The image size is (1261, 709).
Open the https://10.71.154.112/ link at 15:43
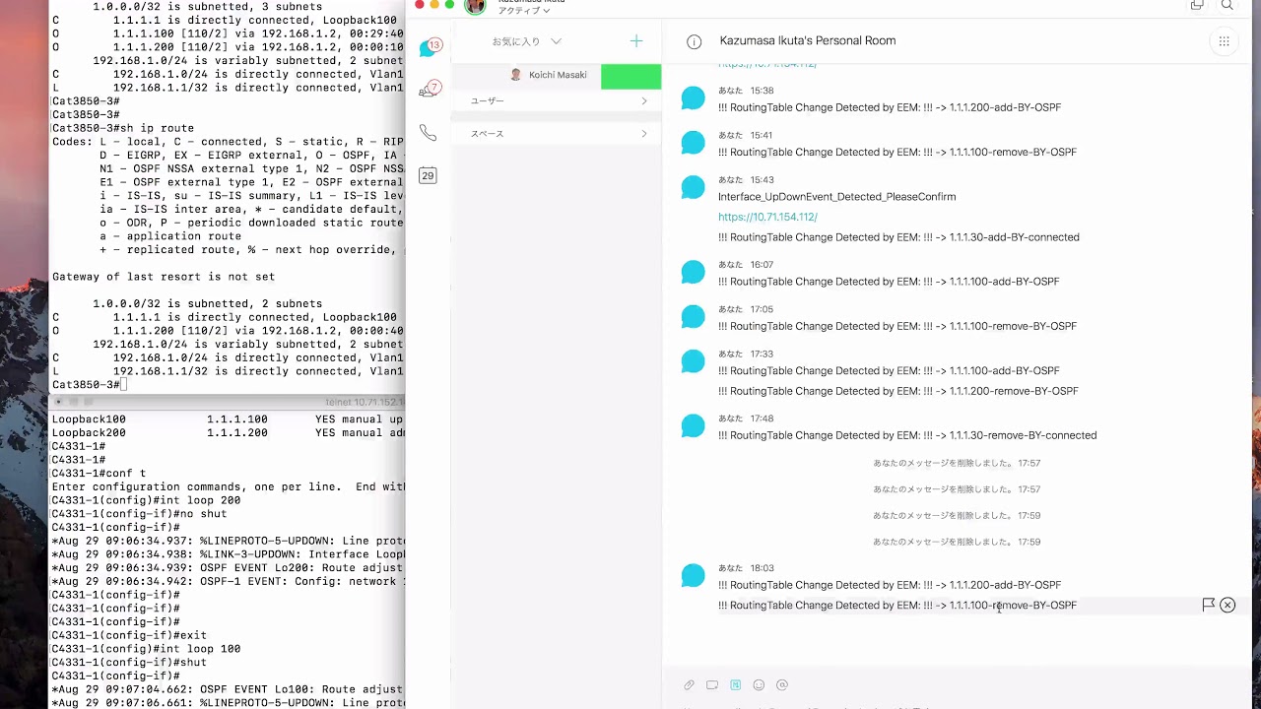767,217
